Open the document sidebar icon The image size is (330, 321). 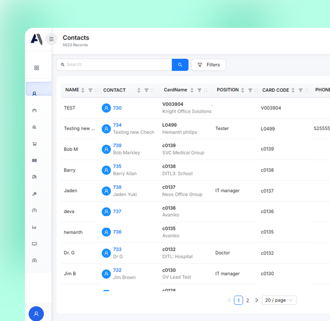tap(34, 177)
